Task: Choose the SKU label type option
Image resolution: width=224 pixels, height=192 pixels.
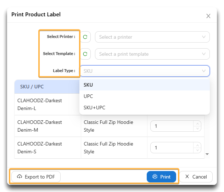Action: coord(145,85)
